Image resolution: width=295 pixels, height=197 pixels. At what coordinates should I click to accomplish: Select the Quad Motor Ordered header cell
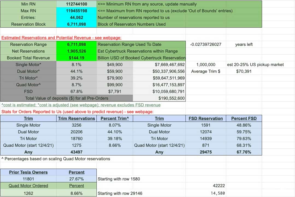pyautogui.click(x=28, y=186)
